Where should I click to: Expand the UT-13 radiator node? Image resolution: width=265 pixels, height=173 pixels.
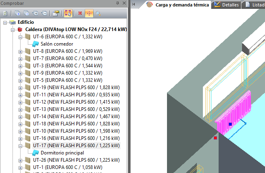(20, 110)
